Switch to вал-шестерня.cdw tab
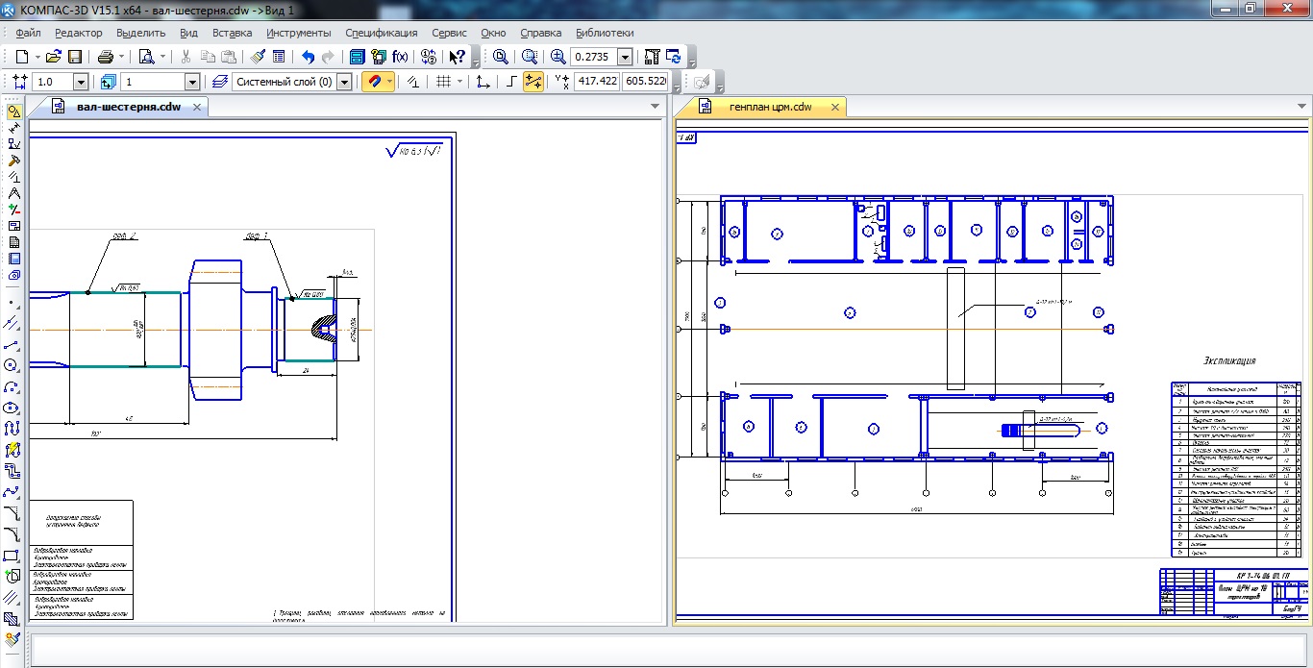 [128, 107]
